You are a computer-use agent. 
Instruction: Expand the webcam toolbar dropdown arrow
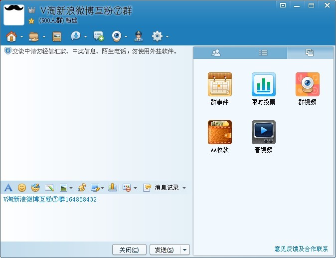click(x=126, y=36)
